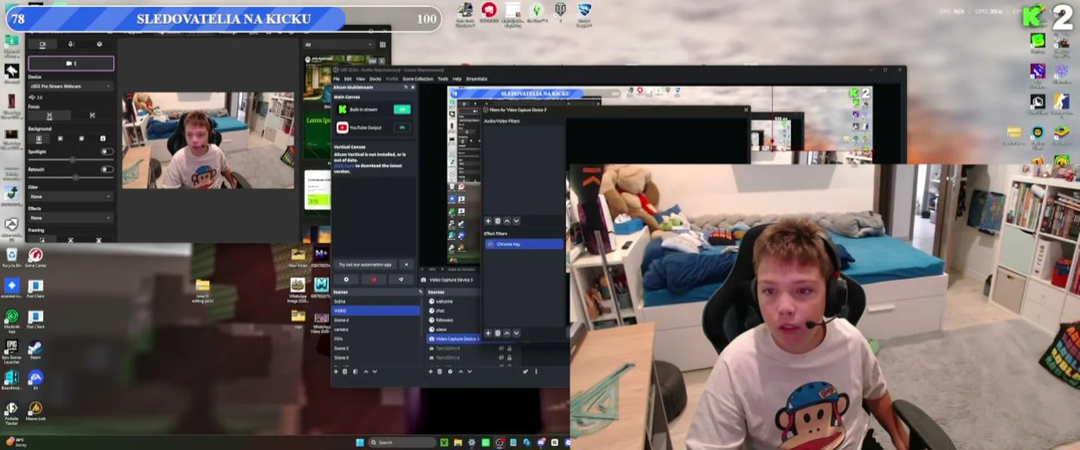Open the camera tab in webcam settings
The height and width of the screenshot is (450, 1080).
[x=42, y=44]
